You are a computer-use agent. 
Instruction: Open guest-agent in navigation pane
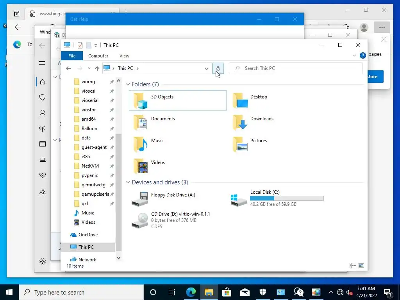[x=94, y=147]
